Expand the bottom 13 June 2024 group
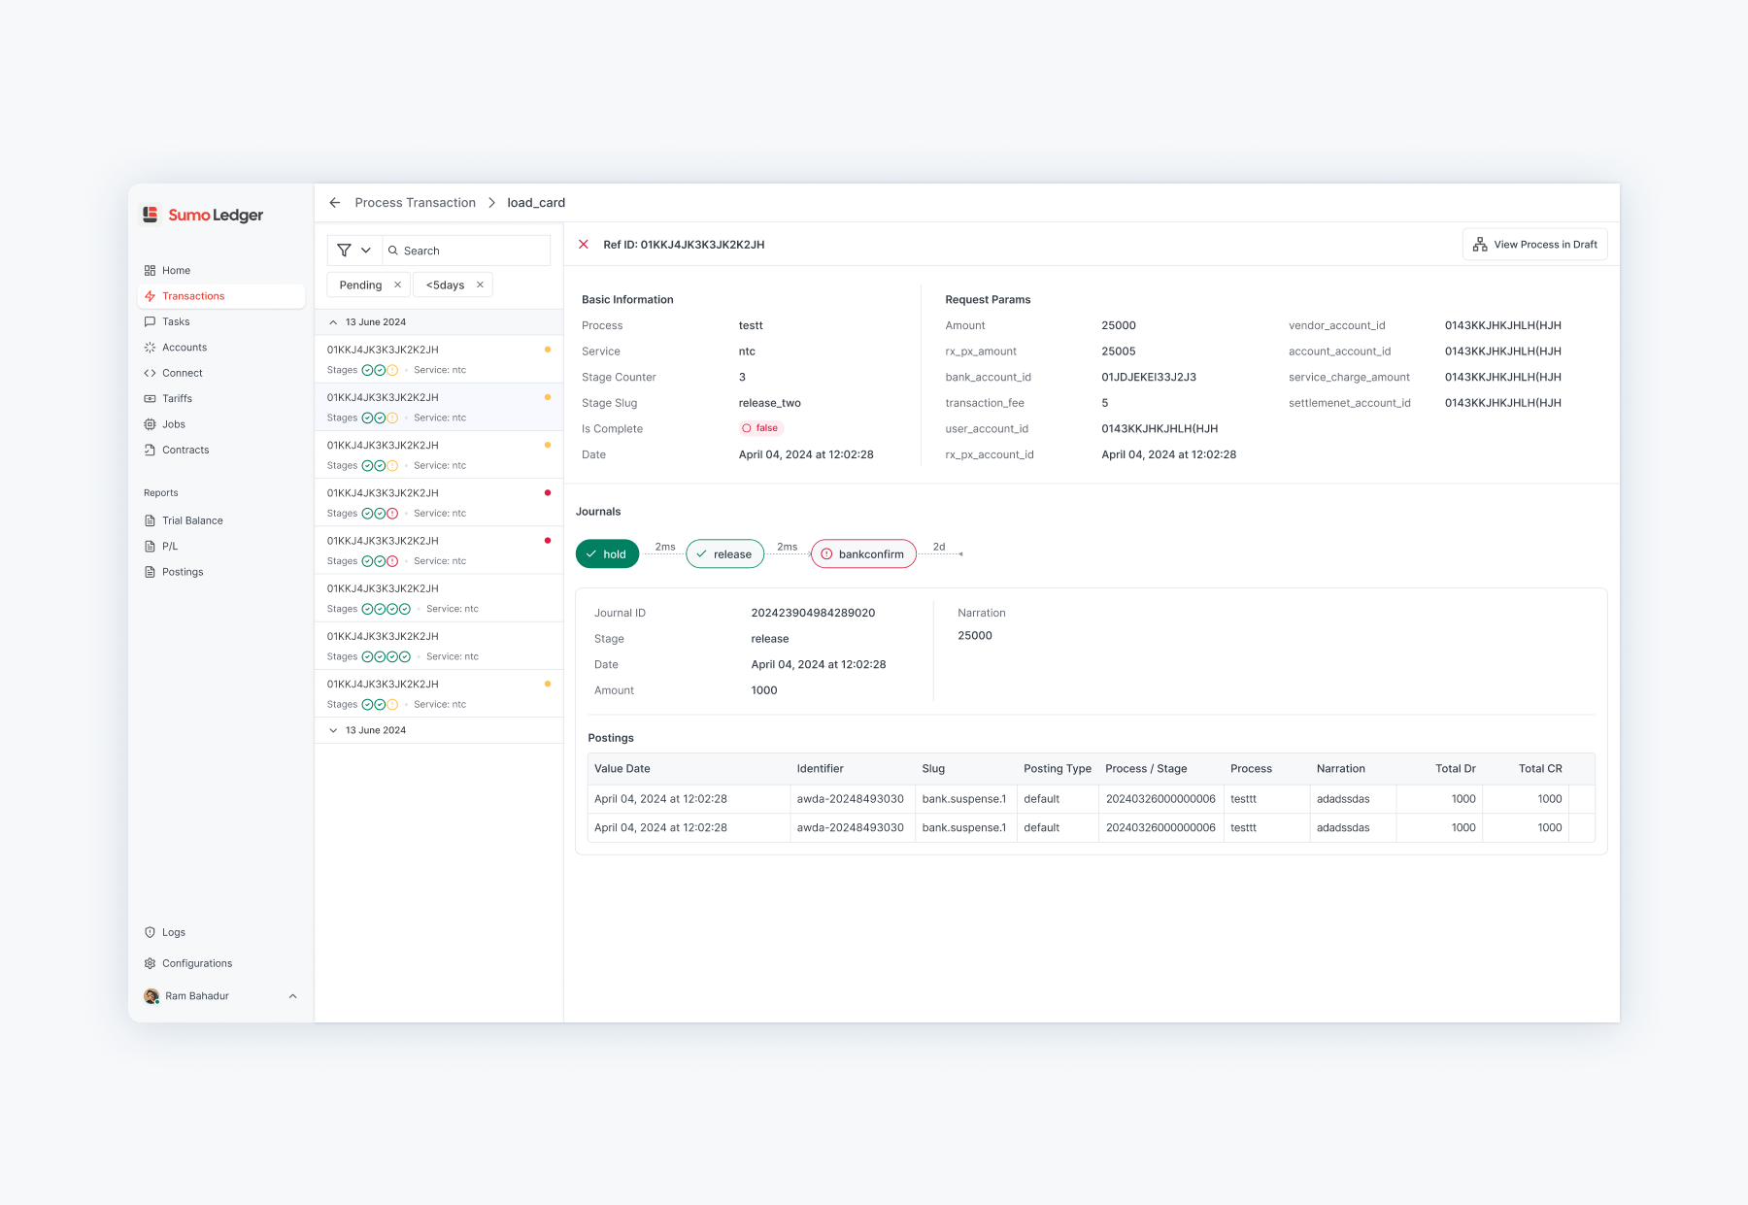 [333, 730]
